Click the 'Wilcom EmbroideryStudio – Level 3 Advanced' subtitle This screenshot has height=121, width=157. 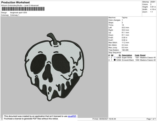[20, 5]
